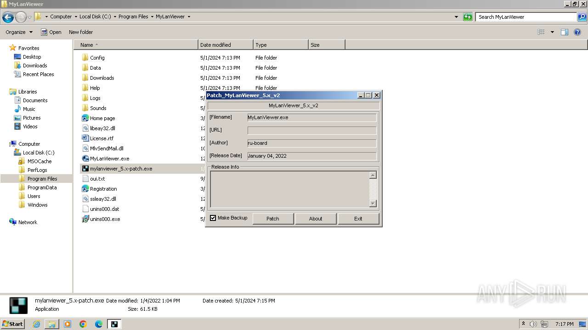Sort by the Size column header
Screen dimensions: 588x330
[x=327, y=45]
